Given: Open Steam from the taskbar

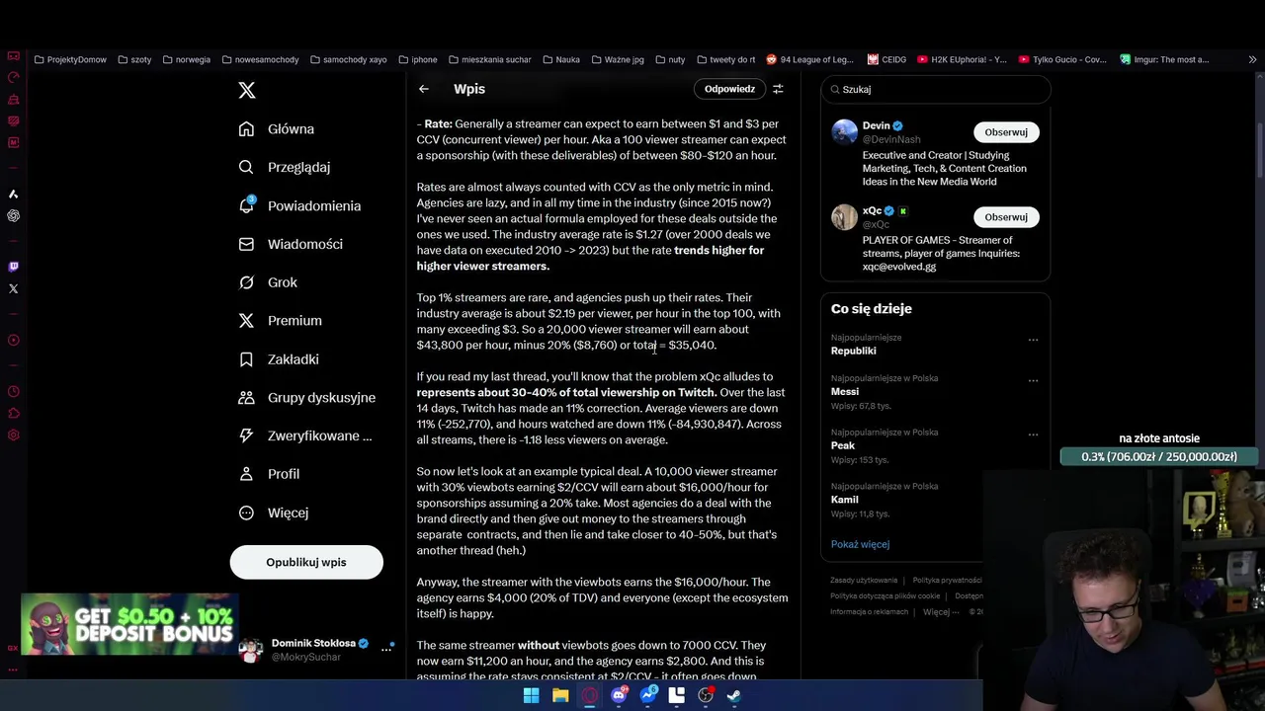Looking at the screenshot, I should 734,695.
